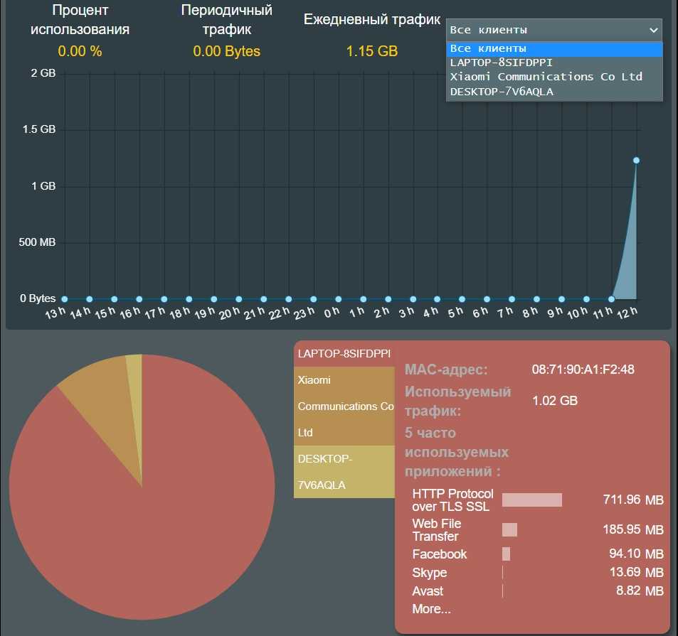Viewport: 678px width, 636px height.
Task: Click the More... link in applications list
Action: 431,609
